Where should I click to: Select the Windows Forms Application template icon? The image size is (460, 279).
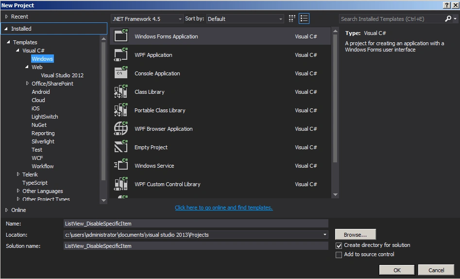pos(121,36)
